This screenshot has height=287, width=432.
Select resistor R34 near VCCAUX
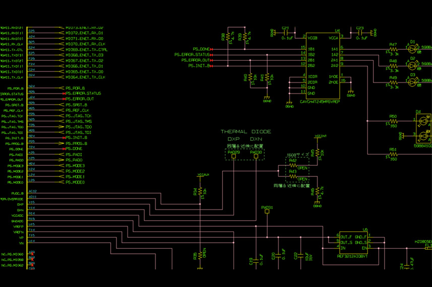tap(200, 191)
